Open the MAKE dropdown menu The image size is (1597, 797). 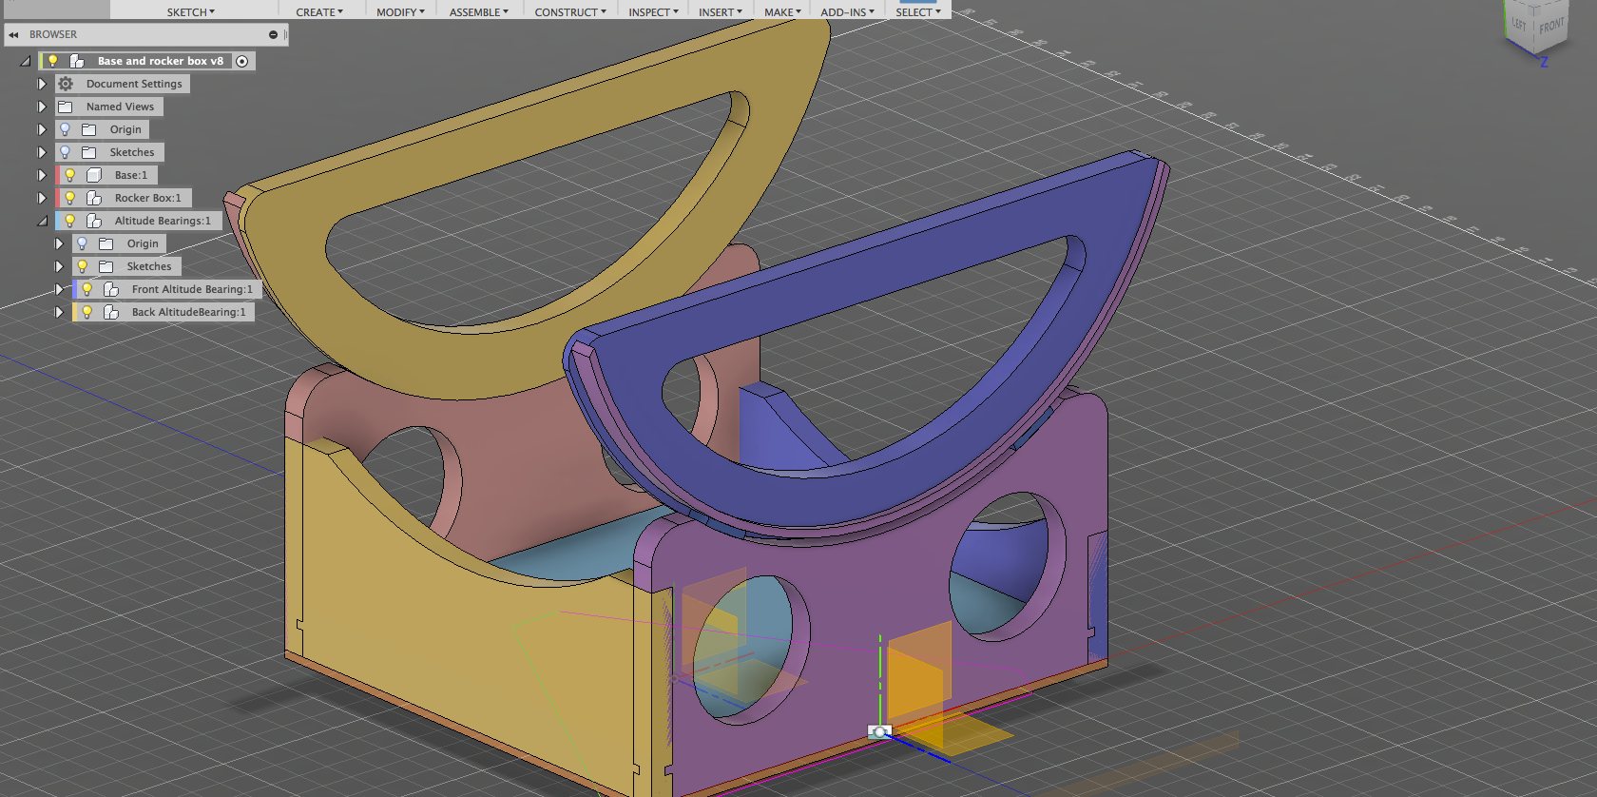click(782, 12)
